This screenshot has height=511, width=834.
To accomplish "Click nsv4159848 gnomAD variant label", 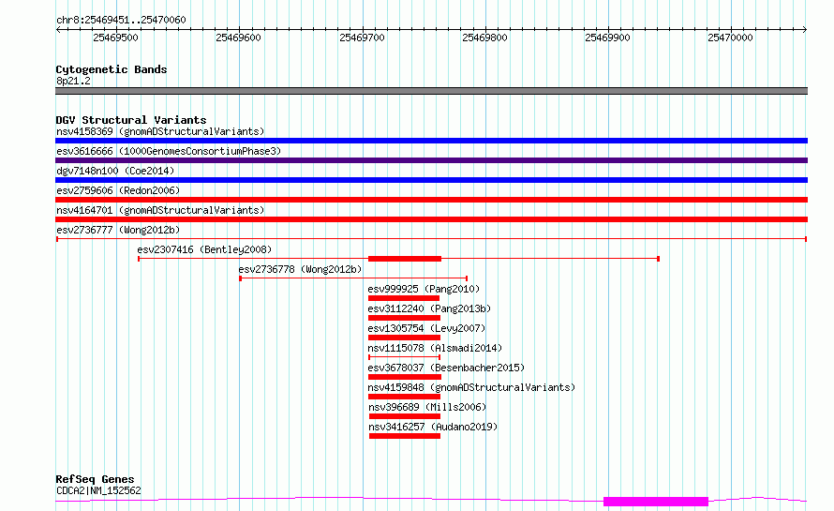I will click(x=471, y=387).
